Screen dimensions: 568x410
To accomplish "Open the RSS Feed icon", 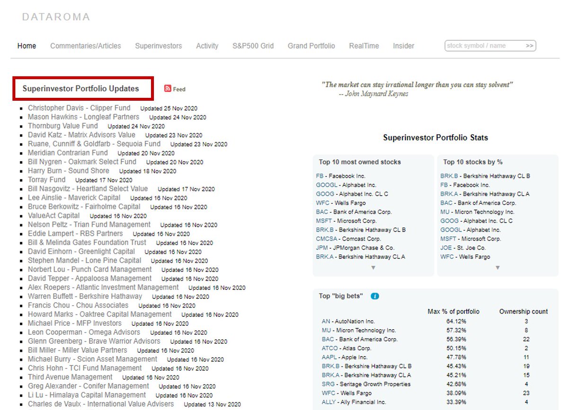I will tap(168, 88).
